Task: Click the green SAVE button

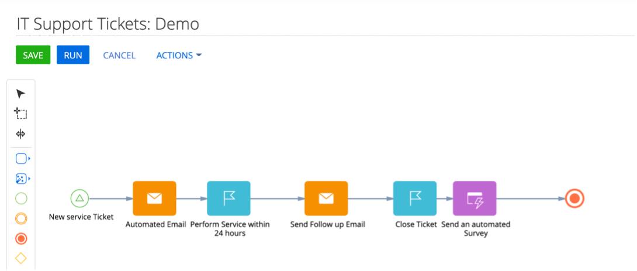Action: [x=33, y=55]
